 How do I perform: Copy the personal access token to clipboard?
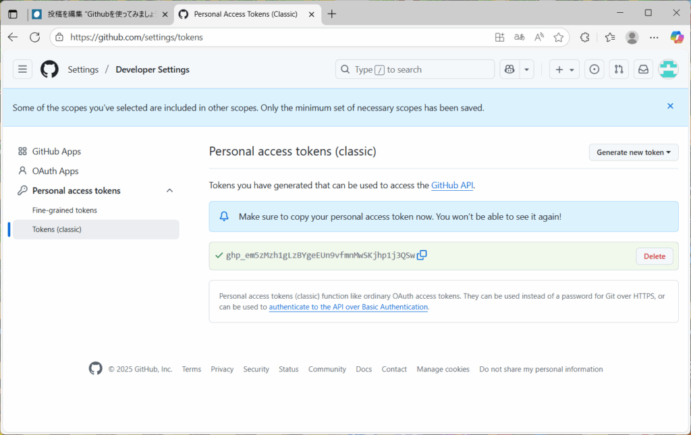coord(422,255)
